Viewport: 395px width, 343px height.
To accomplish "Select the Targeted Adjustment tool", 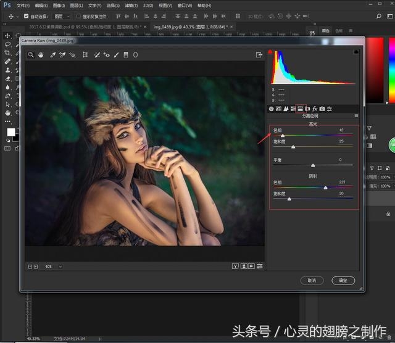I will [73, 55].
